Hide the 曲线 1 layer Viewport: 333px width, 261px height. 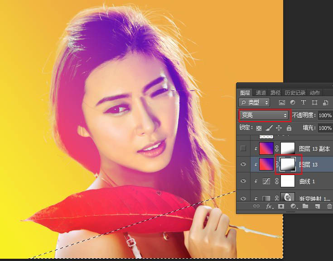pyautogui.click(x=243, y=181)
